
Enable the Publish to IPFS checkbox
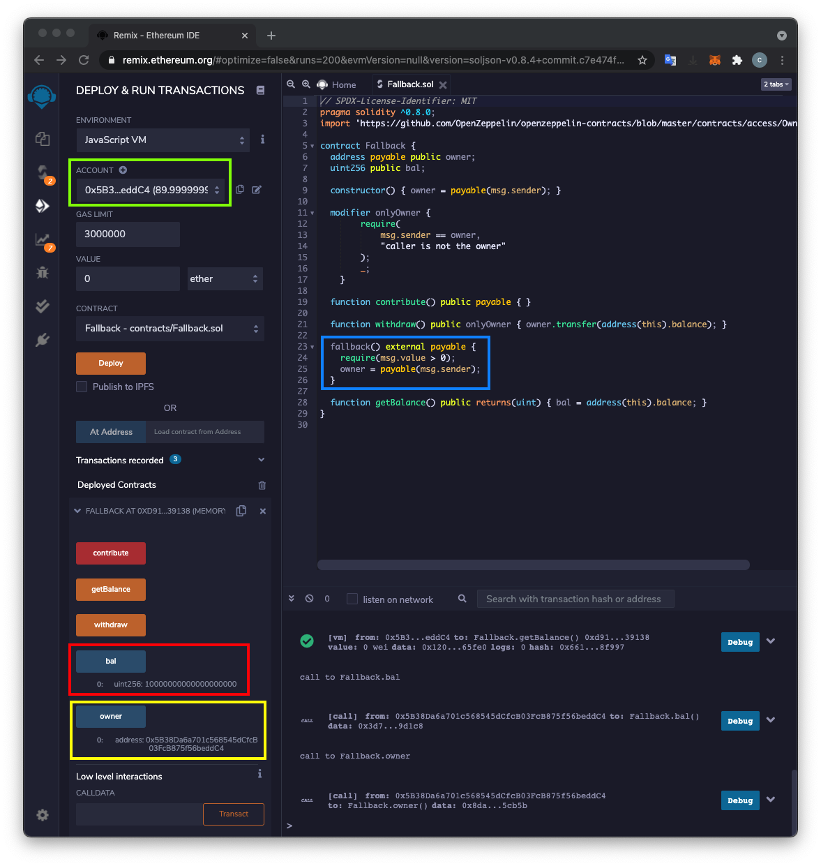coord(82,387)
